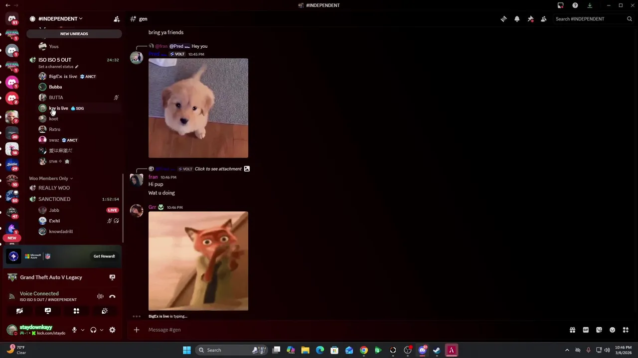Join the REALLY WOO voice channel
Viewport: 638px width, 358px height.
(54, 188)
